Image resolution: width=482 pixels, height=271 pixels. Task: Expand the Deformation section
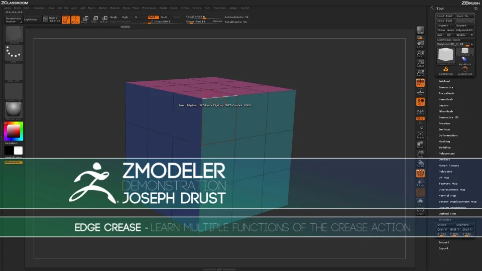tap(448, 135)
